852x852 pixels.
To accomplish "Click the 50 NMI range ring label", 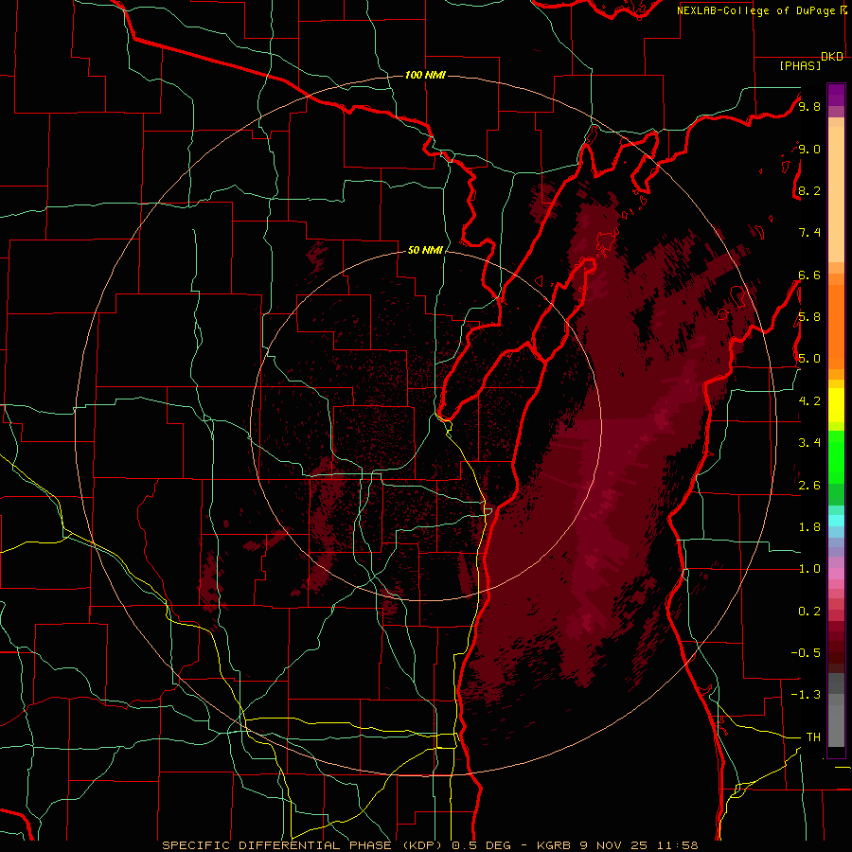I will [x=425, y=250].
